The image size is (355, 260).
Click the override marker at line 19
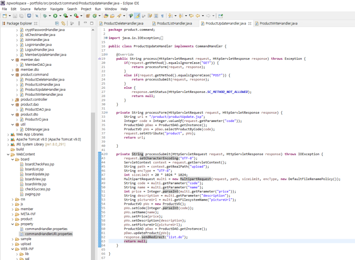tap(100, 59)
